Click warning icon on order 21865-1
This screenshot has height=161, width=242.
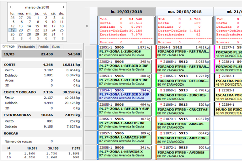[x=161, y=62]
